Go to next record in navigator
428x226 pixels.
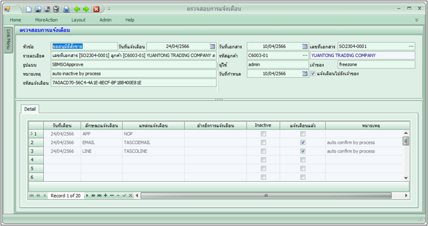point(87,195)
